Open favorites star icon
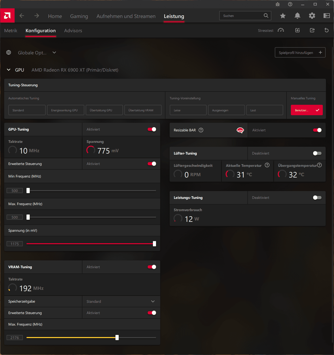This screenshot has height=355, width=334. coord(283,16)
